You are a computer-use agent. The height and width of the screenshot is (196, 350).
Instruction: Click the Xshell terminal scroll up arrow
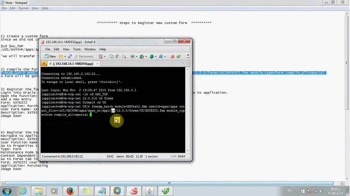tap(188, 70)
